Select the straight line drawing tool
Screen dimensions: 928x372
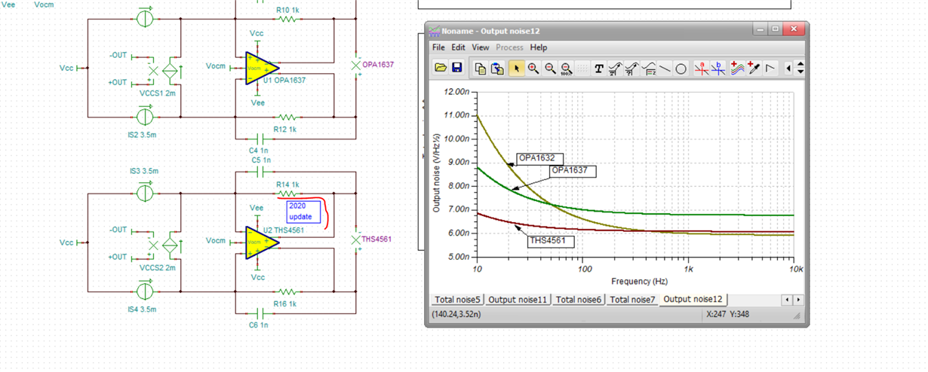[x=665, y=69]
